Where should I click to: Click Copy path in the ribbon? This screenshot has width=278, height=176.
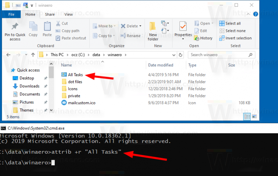click(x=68, y=31)
